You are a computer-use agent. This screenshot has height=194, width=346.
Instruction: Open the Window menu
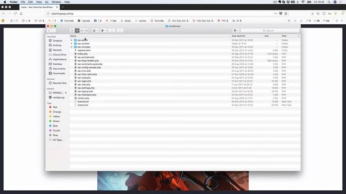(x=56, y=2)
